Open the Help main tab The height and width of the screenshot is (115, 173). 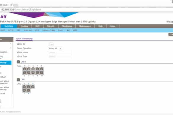click(101, 26)
